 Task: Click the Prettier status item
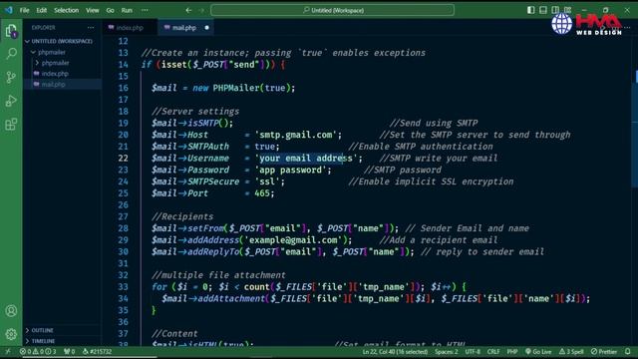(604, 351)
